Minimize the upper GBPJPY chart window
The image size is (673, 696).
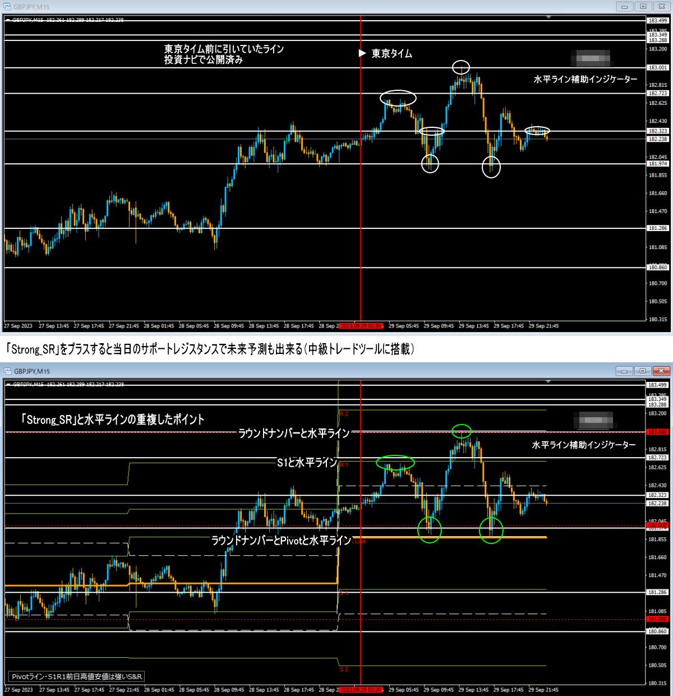pos(624,7)
